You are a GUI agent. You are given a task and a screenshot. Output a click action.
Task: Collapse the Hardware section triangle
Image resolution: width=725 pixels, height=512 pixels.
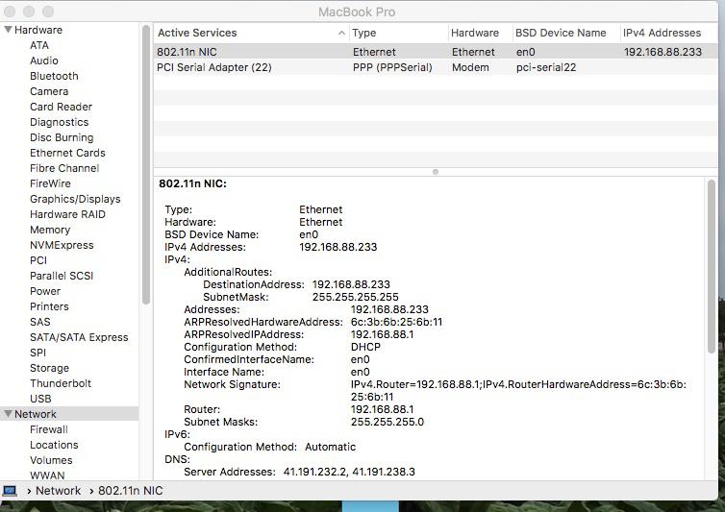pos(8,30)
